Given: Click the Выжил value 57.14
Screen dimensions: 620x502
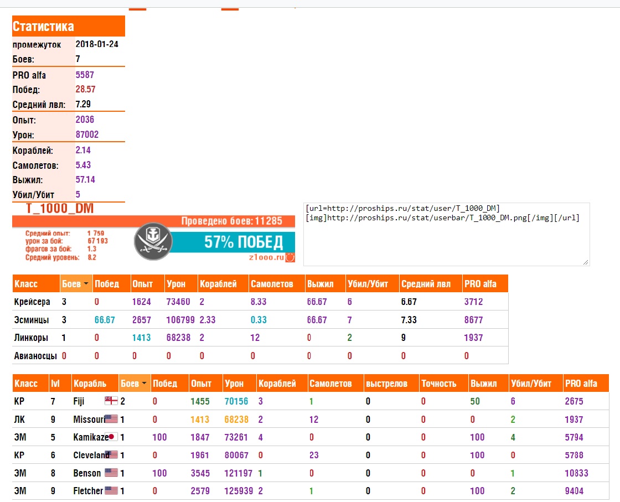Looking at the screenshot, I should 85,179.
